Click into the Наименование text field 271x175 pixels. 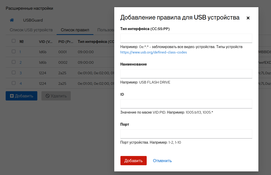(x=186, y=73)
